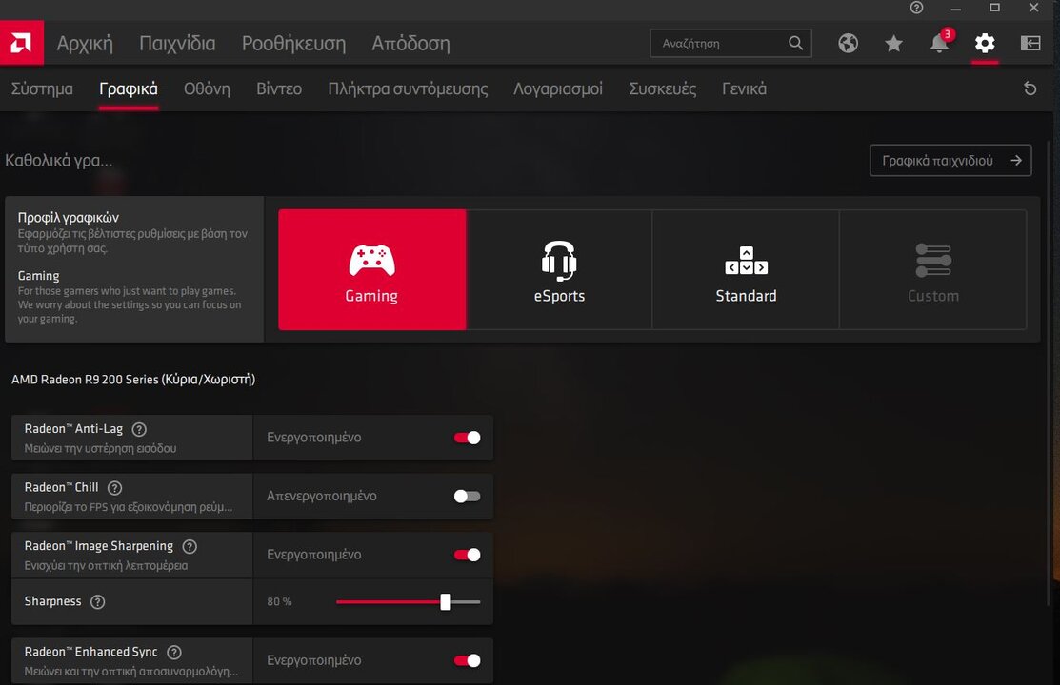Screen dimensions: 1060x685
Task: Open the Ροοθήκευση main tab
Action: 293,43
